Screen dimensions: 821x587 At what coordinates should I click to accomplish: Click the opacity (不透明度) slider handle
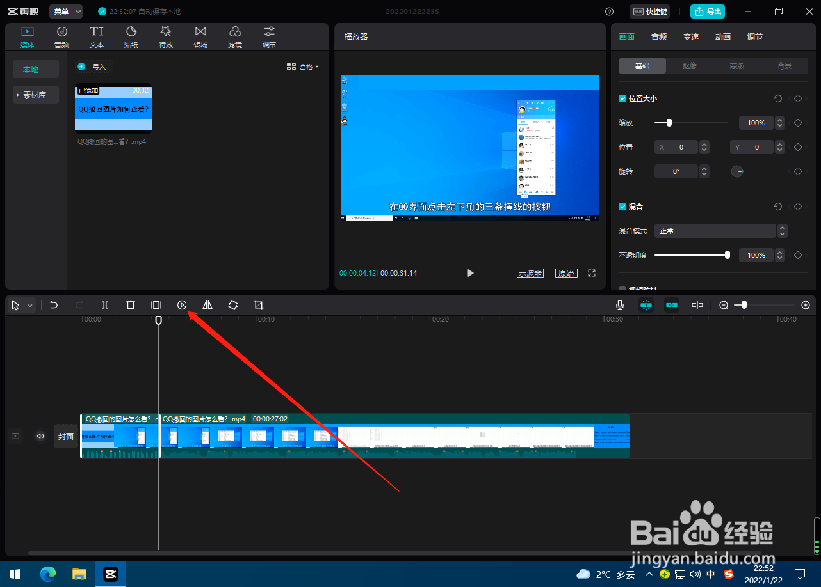coord(728,255)
